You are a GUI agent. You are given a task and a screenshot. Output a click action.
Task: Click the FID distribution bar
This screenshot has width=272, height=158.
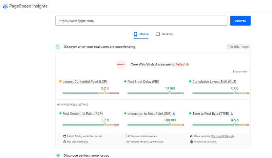pos(156,93)
